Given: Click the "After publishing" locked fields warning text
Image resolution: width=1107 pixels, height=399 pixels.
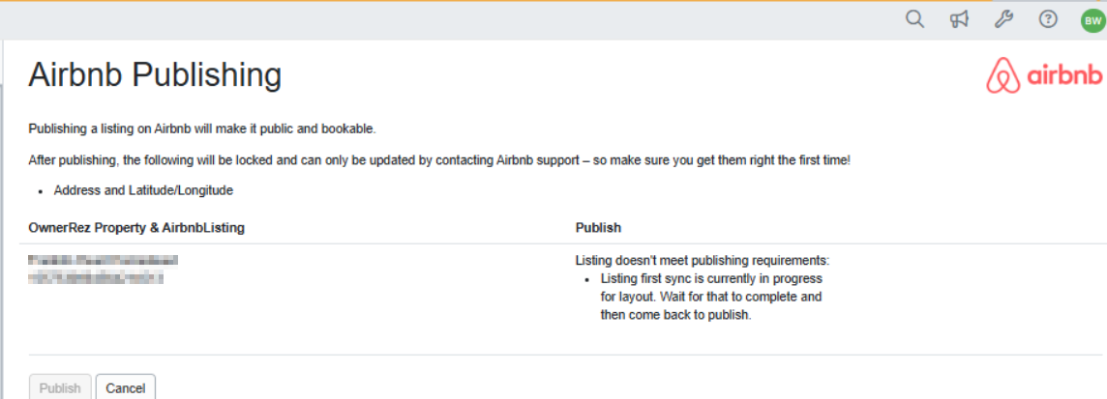Looking at the screenshot, I should [x=439, y=159].
